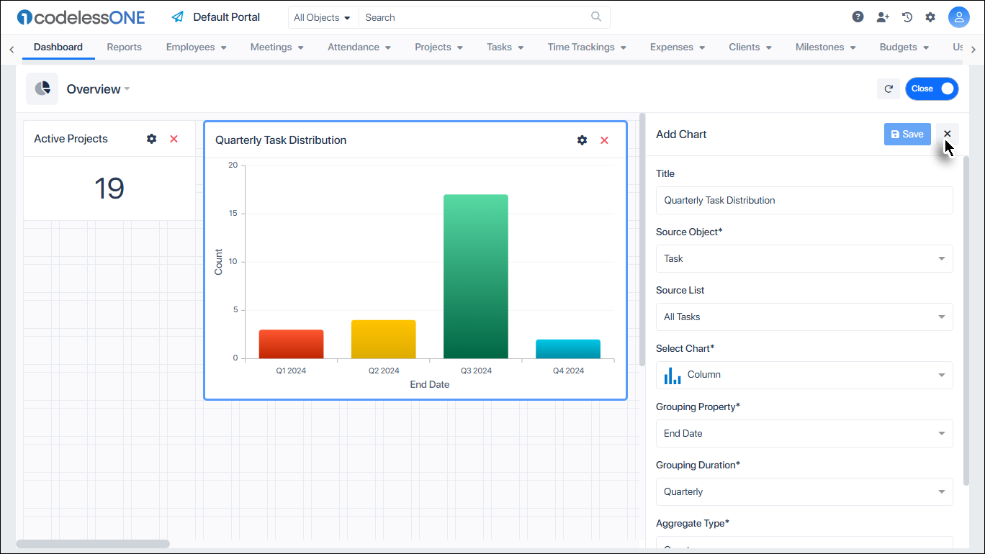Click the invite user icon

click(x=883, y=16)
